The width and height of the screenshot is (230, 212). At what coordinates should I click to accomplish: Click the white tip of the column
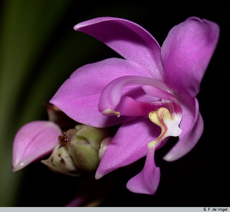111,113
